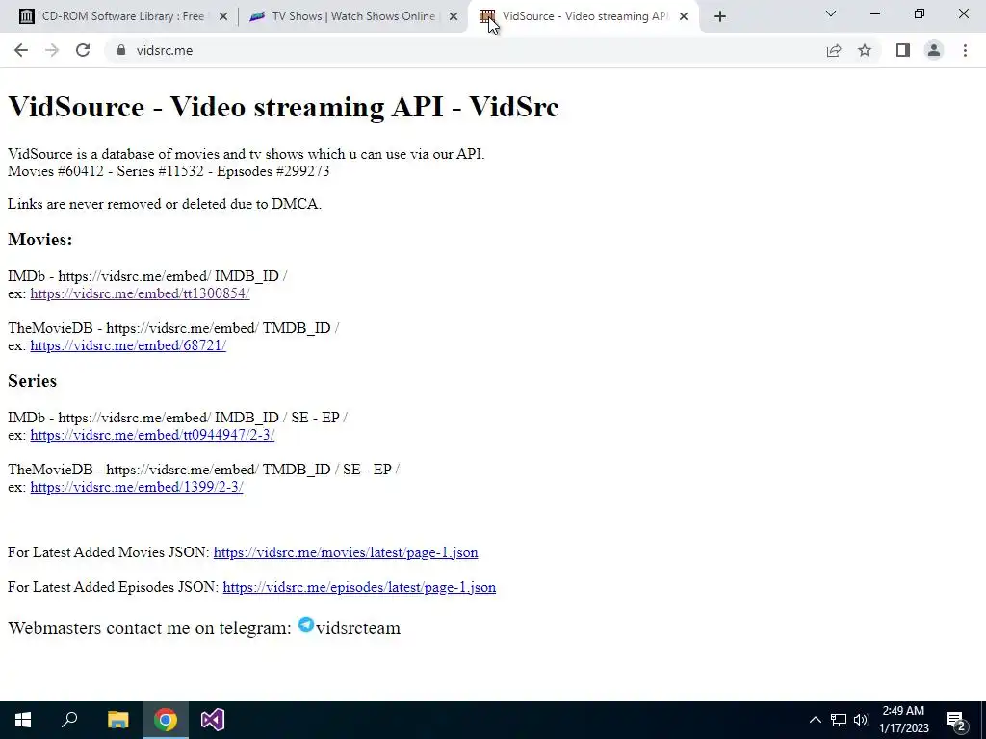The height and width of the screenshot is (739, 986).
Task: Close the TV Shows tab
Action: (x=454, y=17)
